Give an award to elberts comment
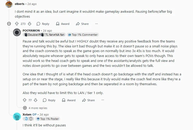Viewport: 193px width, 130px height. [63, 24]
